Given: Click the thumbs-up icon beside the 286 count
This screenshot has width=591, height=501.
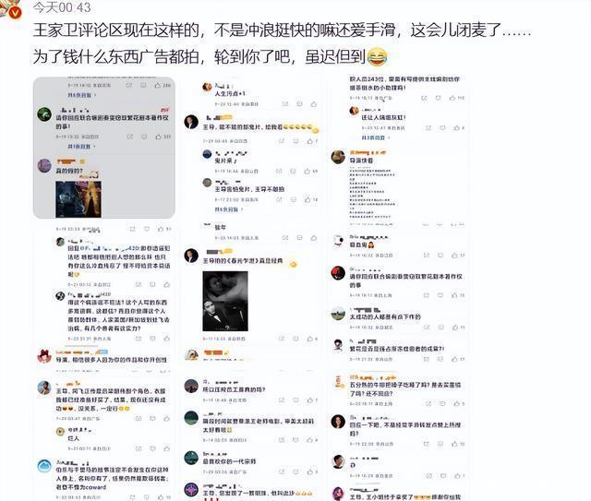Looking at the screenshot, I should [x=158, y=86].
